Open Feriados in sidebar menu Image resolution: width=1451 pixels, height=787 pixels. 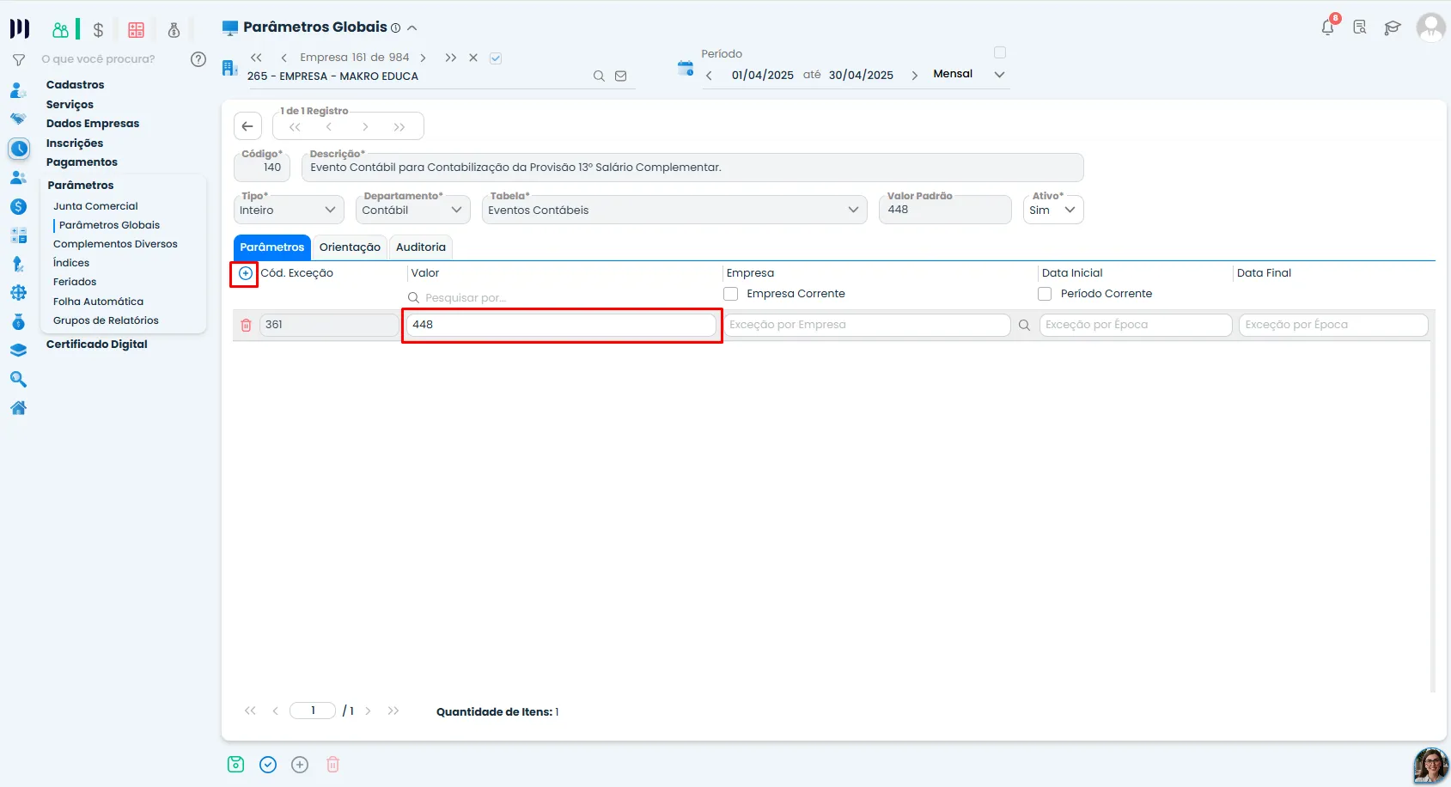tap(75, 282)
